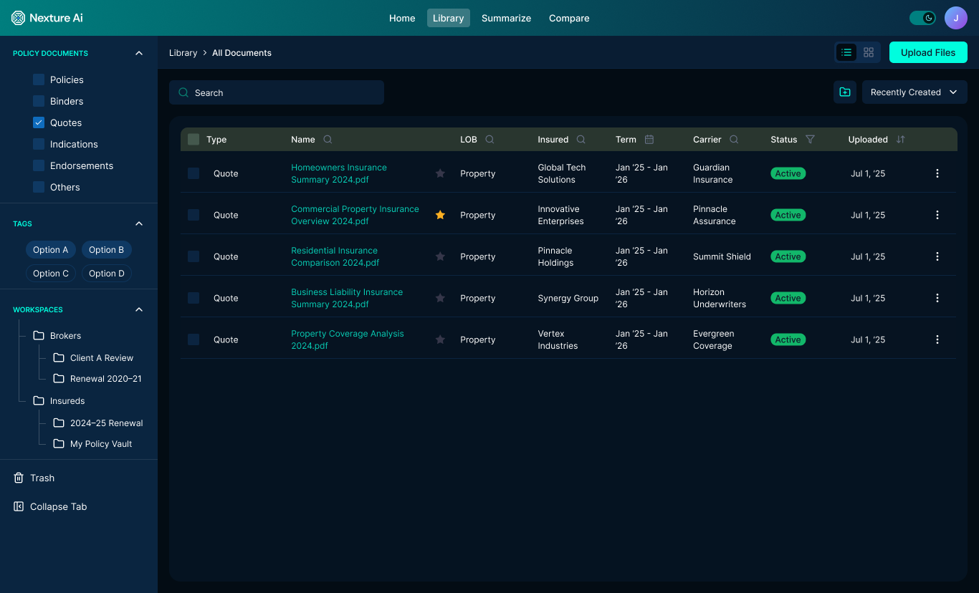This screenshot has height=593, width=979.
Task: Select the Vertex Industries row checkbox
Action: pyautogui.click(x=194, y=339)
